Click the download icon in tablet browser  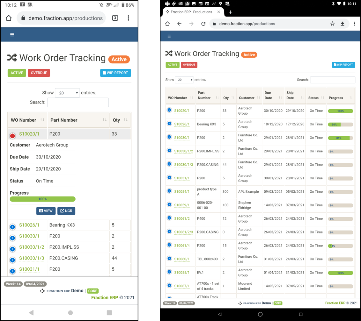(343, 24)
